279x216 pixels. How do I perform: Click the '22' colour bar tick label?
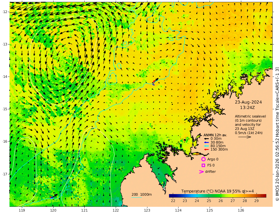tap(173, 201)
